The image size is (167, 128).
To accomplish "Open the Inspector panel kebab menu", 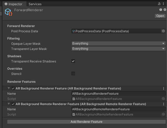I will (x=164, y=4).
